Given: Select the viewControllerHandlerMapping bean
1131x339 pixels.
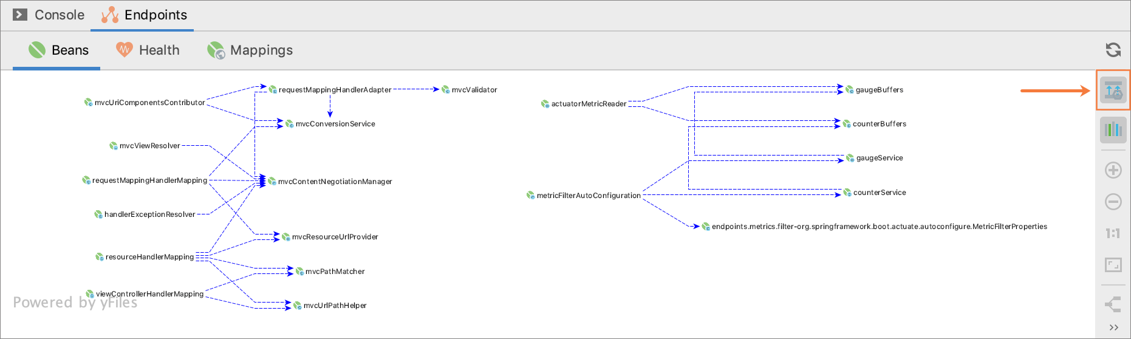Looking at the screenshot, I should [x=145, y=294].
